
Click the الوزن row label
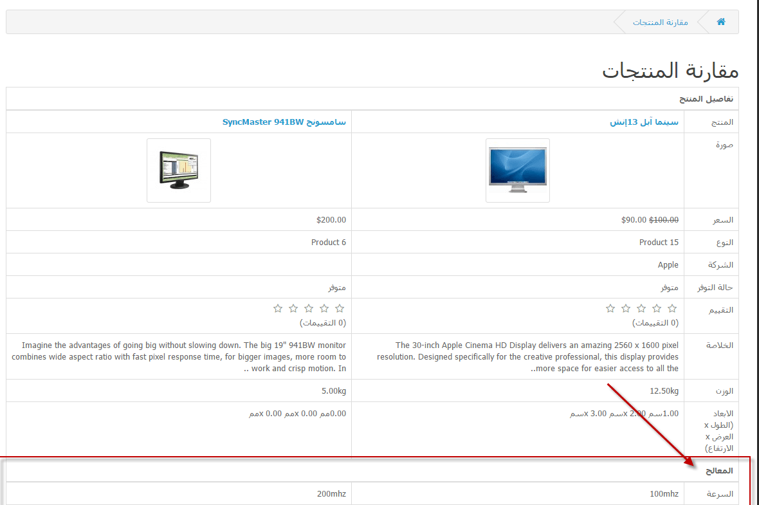click(x=724, y=390)
